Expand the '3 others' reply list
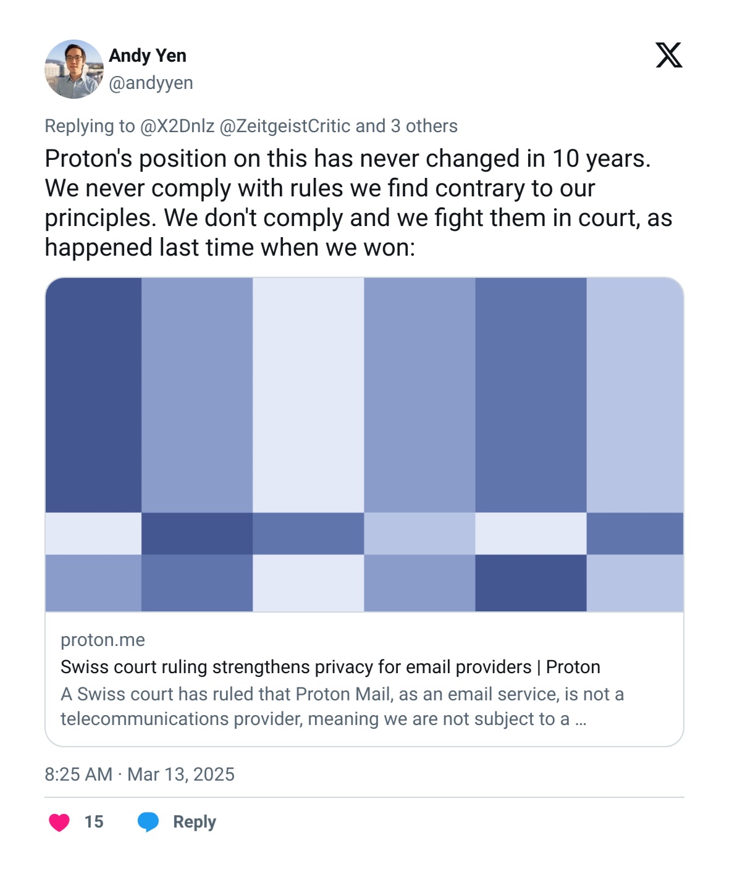Screen dimensions: 729x872 (424, 126)
